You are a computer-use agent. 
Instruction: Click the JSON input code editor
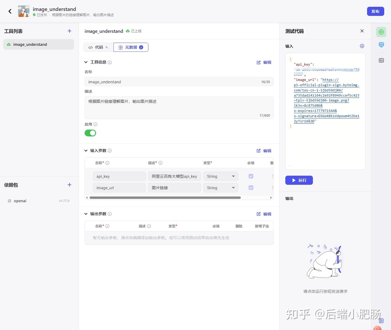[325, 111]
